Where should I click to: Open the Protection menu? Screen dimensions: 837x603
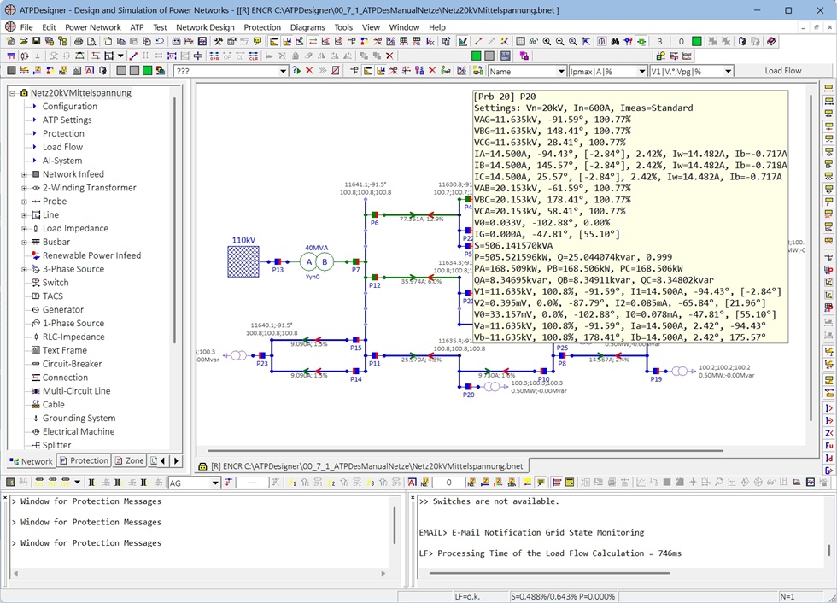tap(261, 27)
